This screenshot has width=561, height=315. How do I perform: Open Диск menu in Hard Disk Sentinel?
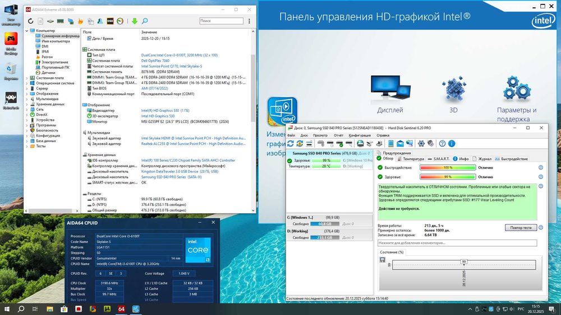click(x=304, y=135)
